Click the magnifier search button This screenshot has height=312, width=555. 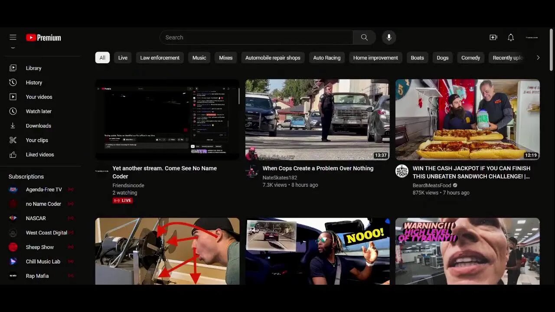(x=364, y=38)
